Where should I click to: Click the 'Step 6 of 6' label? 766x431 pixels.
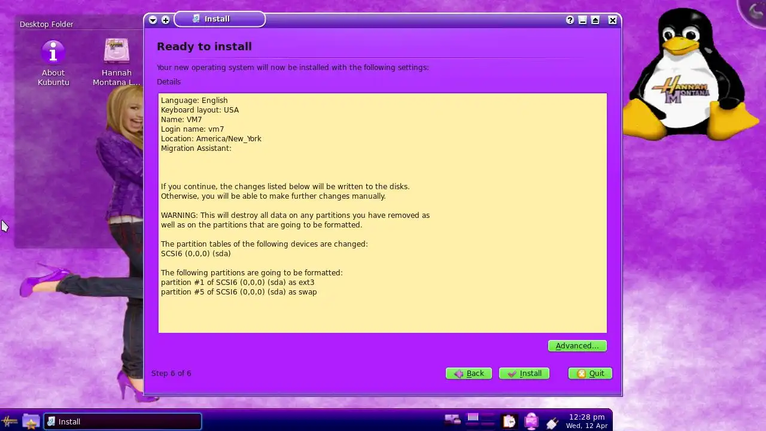pos(171,373)
